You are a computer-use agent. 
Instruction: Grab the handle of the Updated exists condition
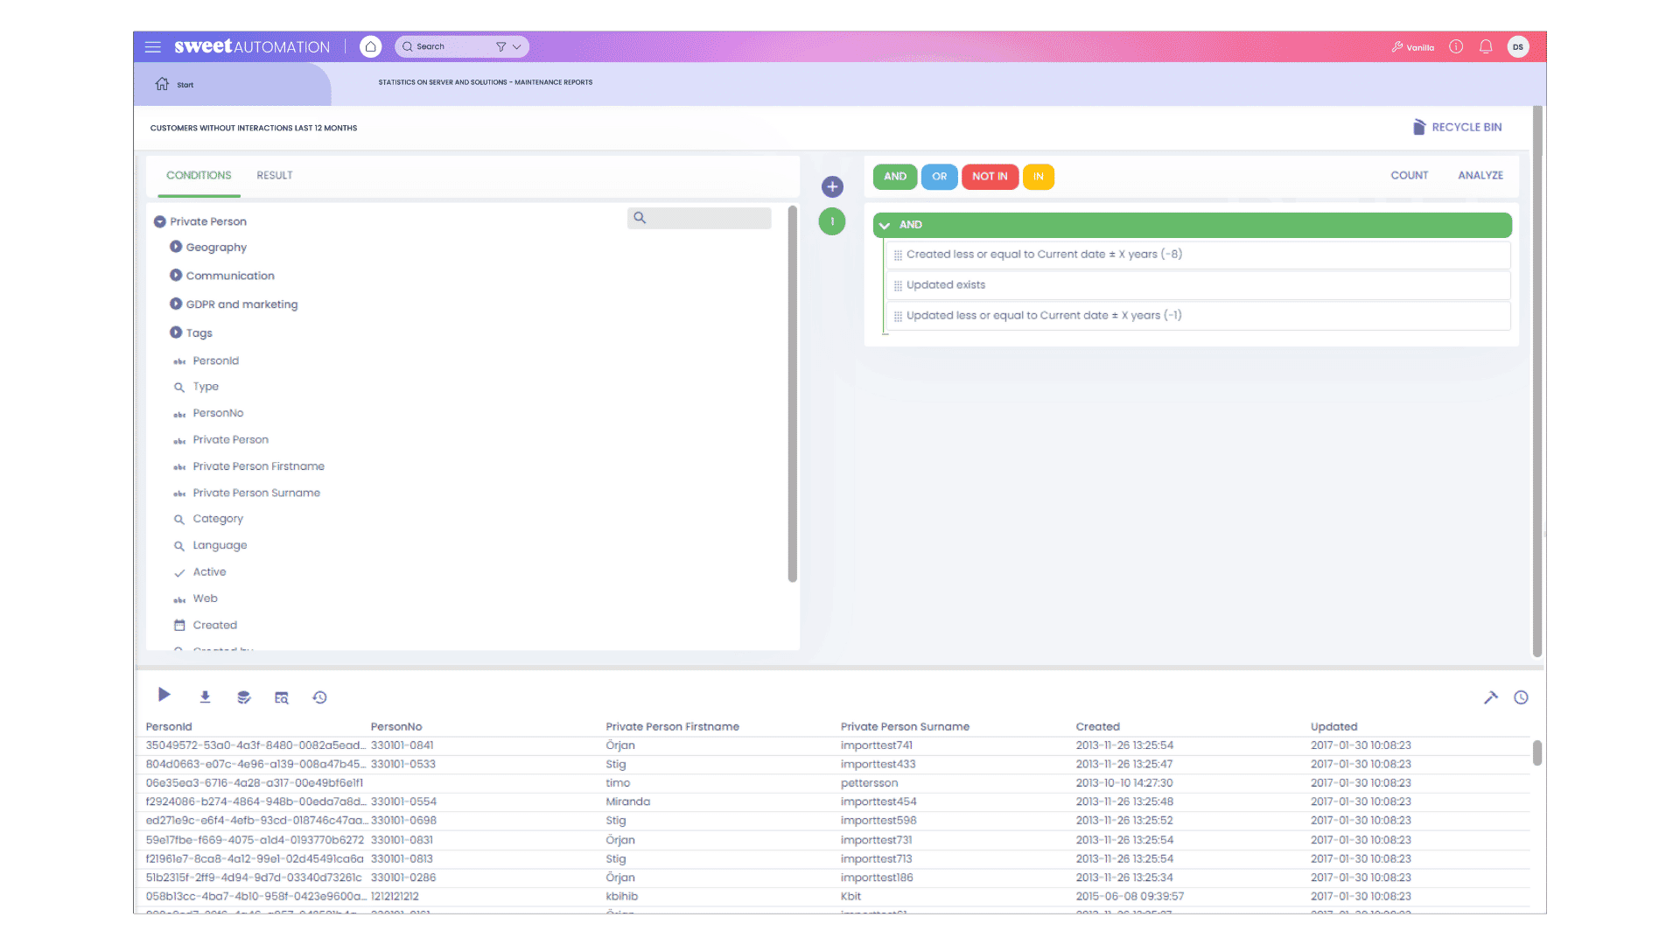tap(898, 286)
